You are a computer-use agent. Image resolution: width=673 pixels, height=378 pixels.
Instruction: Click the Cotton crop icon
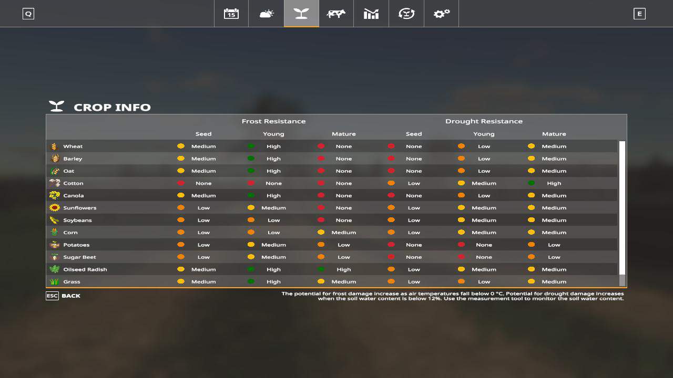point(54,183)
